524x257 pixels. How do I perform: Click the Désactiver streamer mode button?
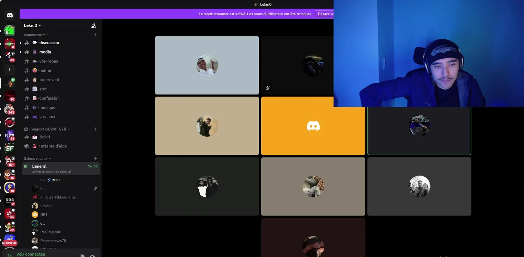(x=324, y=14)
